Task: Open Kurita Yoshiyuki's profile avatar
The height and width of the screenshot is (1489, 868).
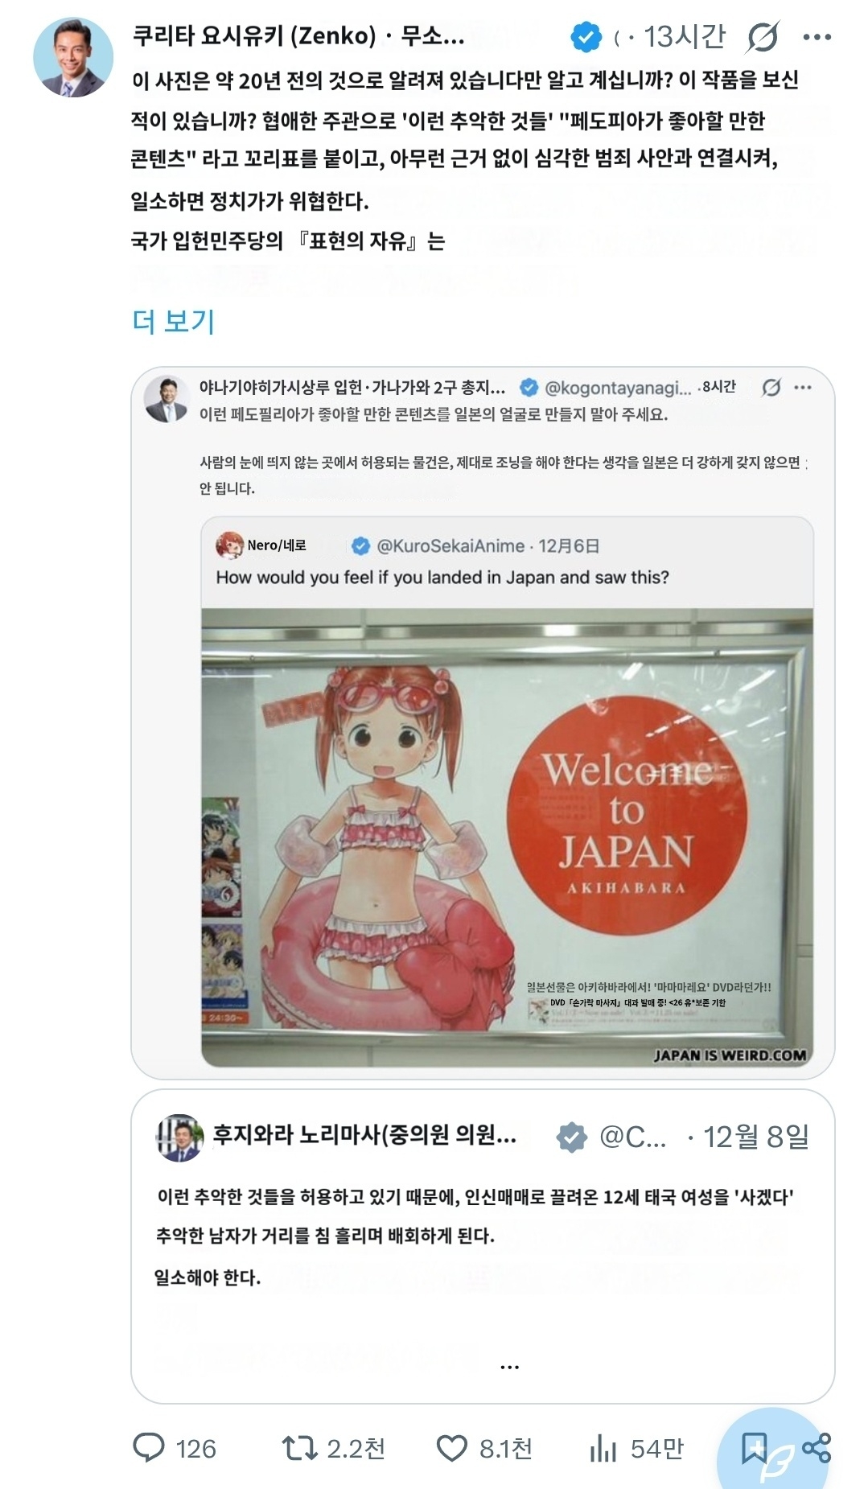Action: tap(72, 57)
